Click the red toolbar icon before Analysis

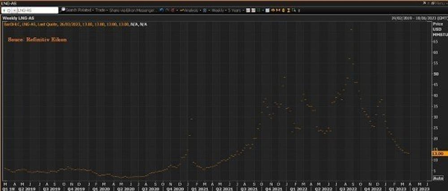coord(173,10)
